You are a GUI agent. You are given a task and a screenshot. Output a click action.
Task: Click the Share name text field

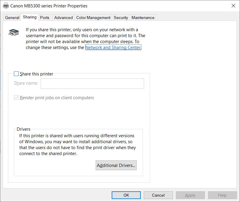[92, 83]
